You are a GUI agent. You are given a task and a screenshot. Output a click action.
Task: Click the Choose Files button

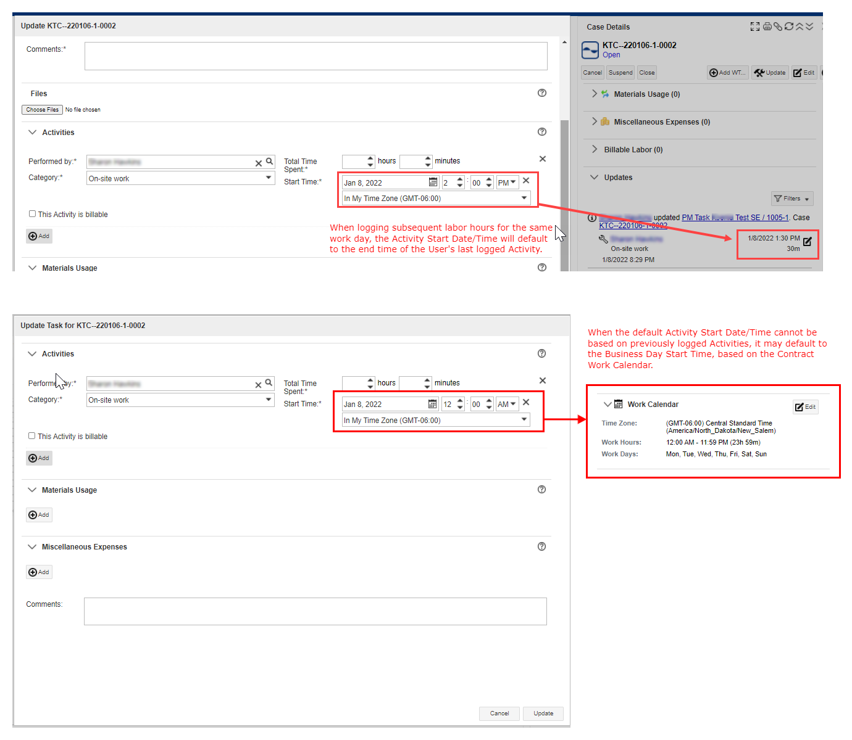[42, 110]
